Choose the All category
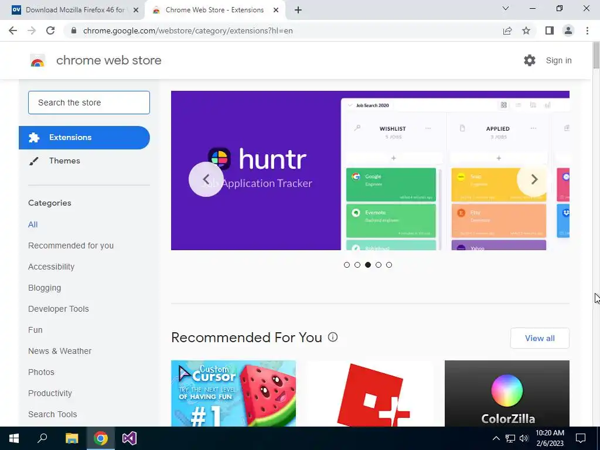600x450 pixels. point(33,224)
